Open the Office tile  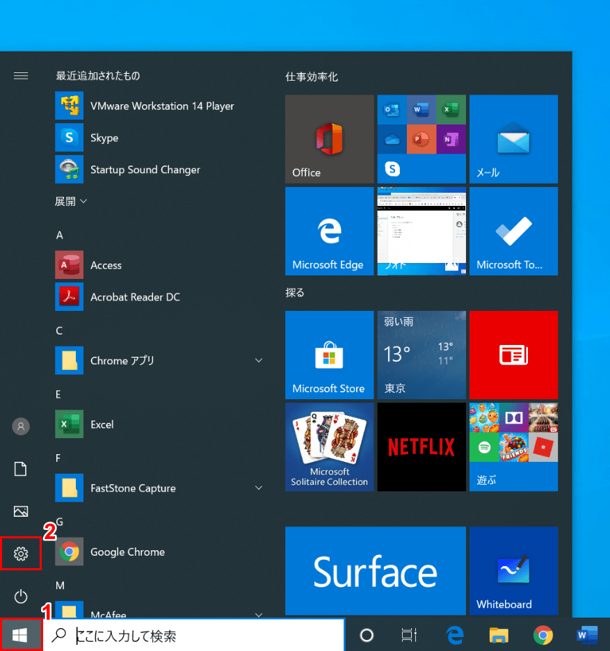tap(329, 138)
